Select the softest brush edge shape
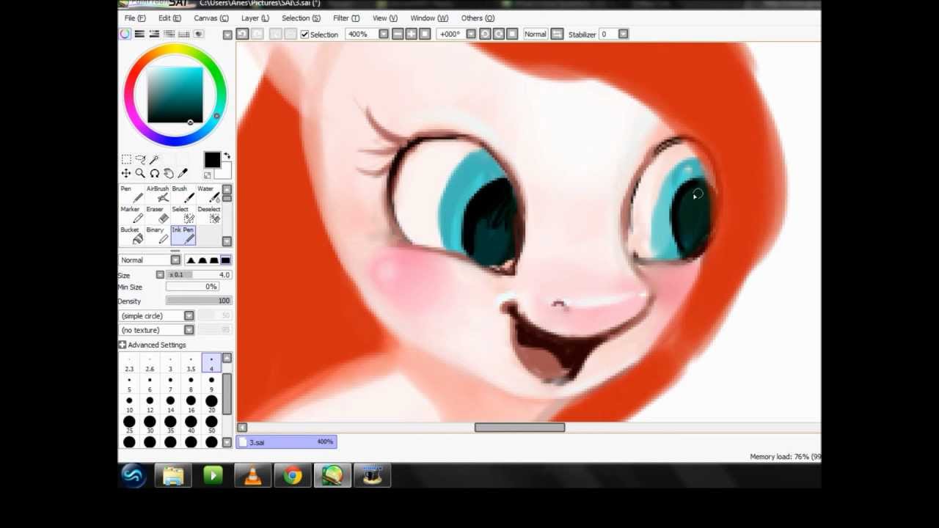 [190, 260]
